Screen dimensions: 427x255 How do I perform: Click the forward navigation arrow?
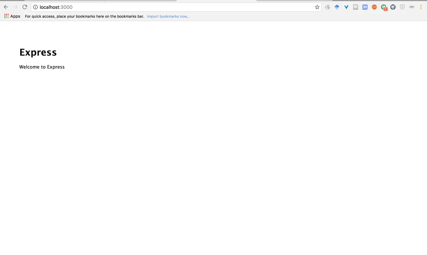(x=15, y=7)
